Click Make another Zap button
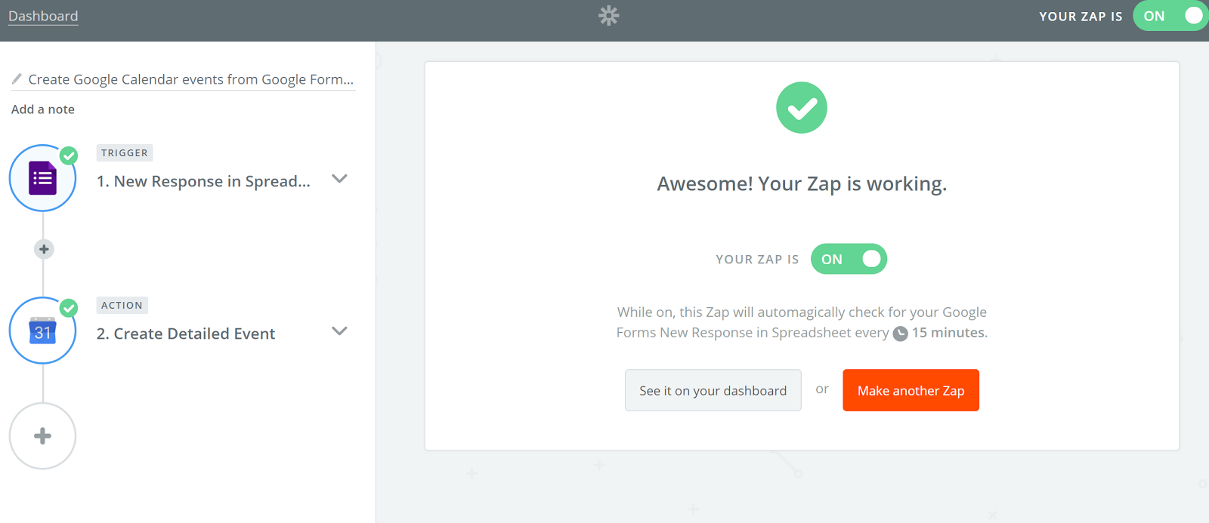 911,390
